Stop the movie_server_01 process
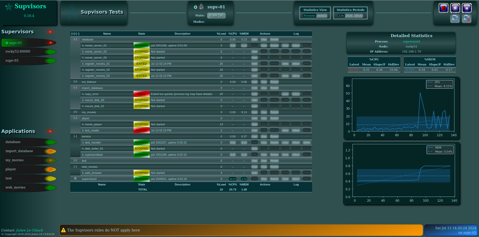The width and height of the screenshot is (479, 237). click(264, 45)
